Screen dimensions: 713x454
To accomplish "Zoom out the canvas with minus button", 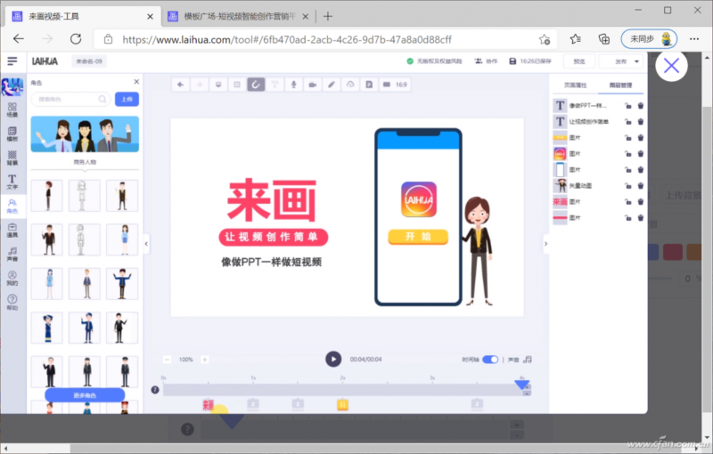I will click(x=167, y=360).
